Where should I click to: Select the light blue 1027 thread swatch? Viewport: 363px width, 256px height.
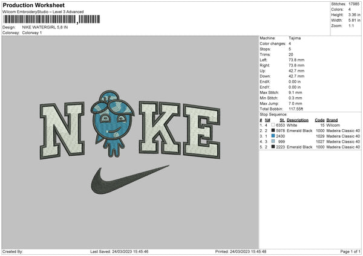273,141
